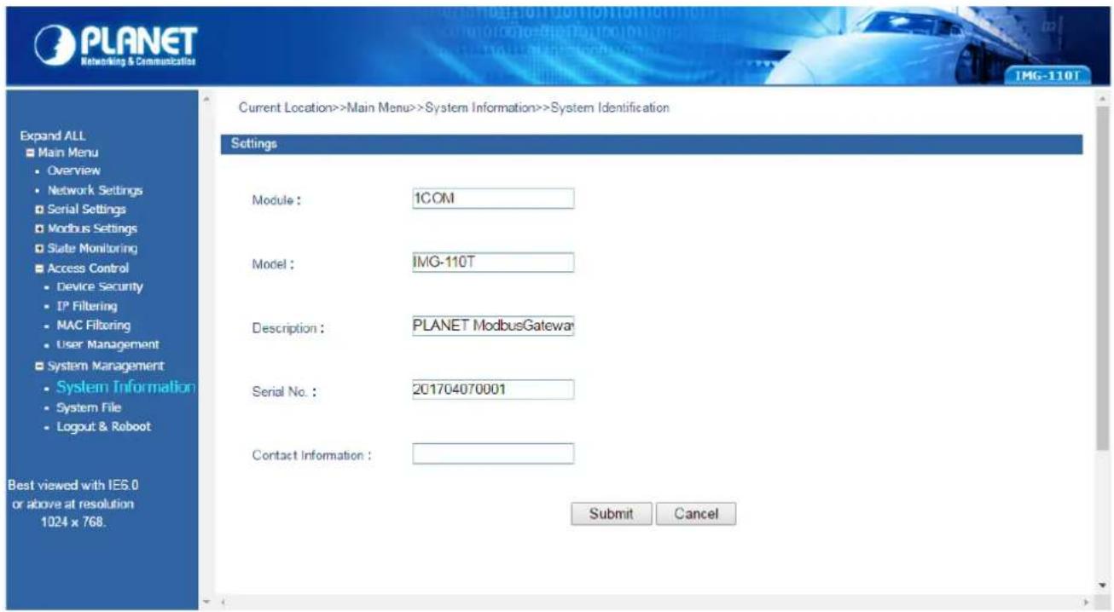Expand all menu entries via Expand ALL
Screen dimensions: 1114x612
click(x=52, y=136)
